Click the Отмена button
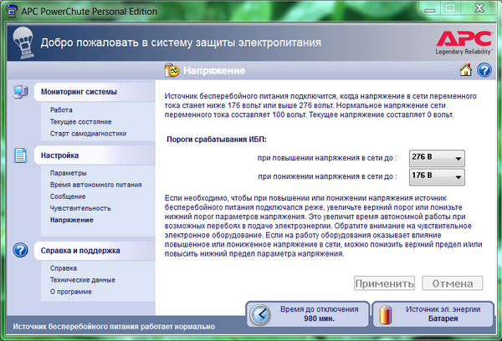Screen dimensions: 502x341 click(x=453, y=283)
